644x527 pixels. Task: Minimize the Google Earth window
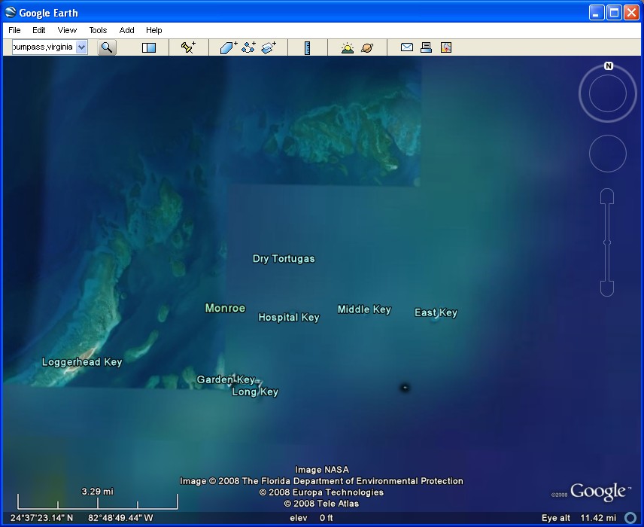click(597, 13)
